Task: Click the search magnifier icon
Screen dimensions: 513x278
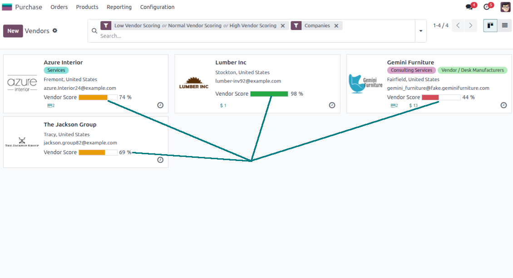Action: 94,31
